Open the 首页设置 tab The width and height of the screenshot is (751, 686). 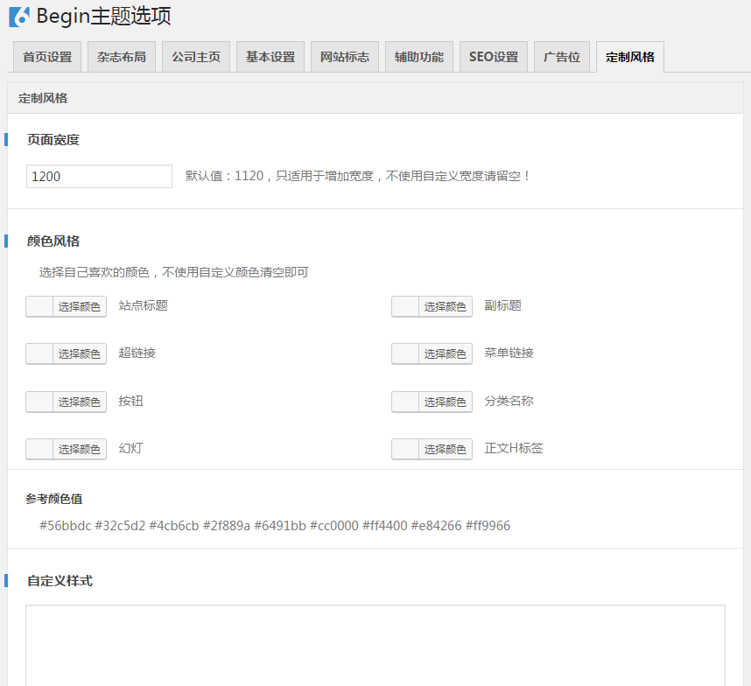[47, 57]
